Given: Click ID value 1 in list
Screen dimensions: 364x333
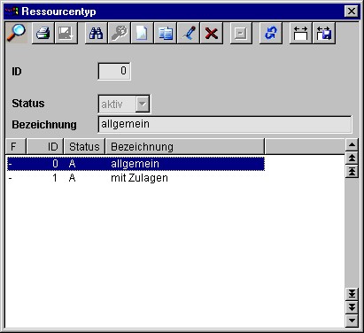Looking at the screenshot, I should (55, 178).
